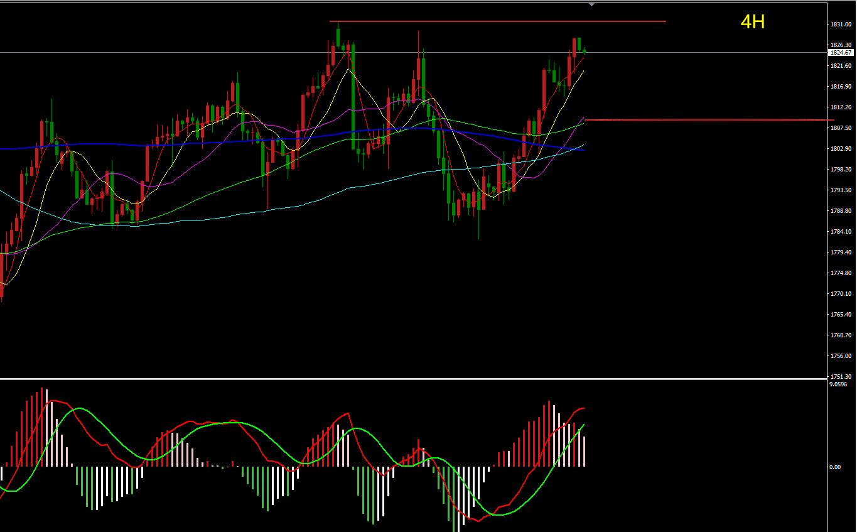Screen dimensions: 857x532
Task: Click the 1802.90 price axis label
Action: (841, 149)
